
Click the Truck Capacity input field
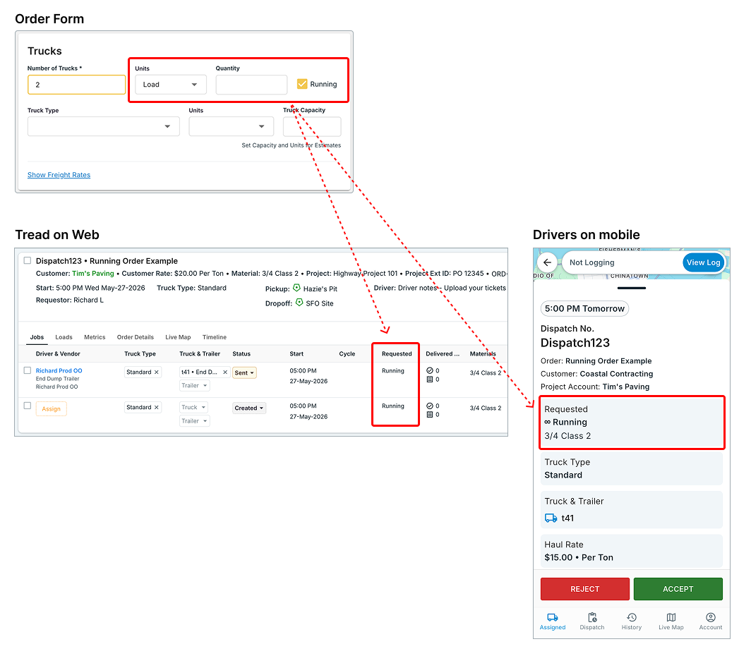pos(312,127)
